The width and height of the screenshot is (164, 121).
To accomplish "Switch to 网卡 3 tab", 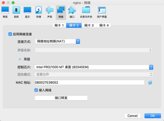I will [89, 25].
